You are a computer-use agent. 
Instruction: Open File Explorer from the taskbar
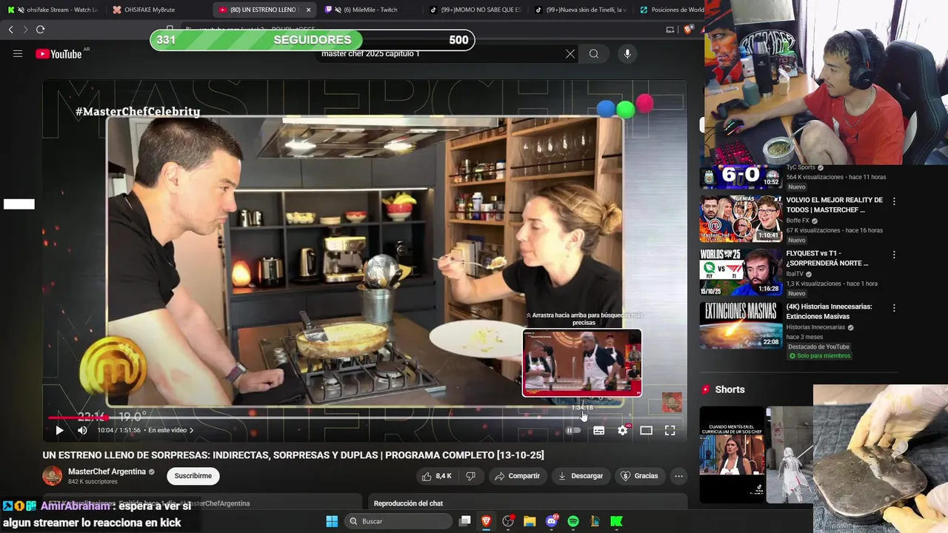coord(530,521)
